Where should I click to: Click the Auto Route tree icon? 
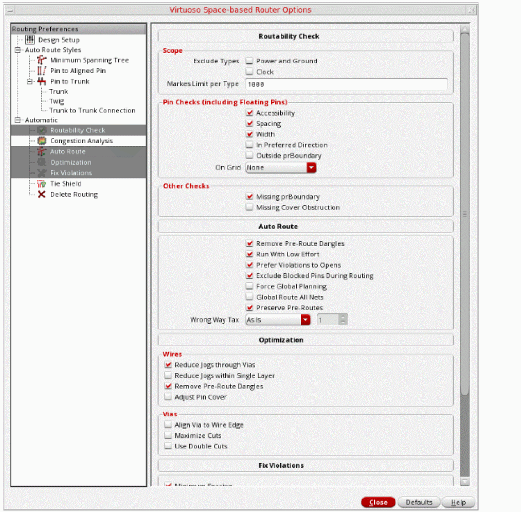(x=42, y=152)
